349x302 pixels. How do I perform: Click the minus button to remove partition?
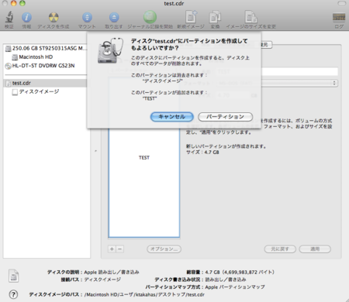click(119, 249)
